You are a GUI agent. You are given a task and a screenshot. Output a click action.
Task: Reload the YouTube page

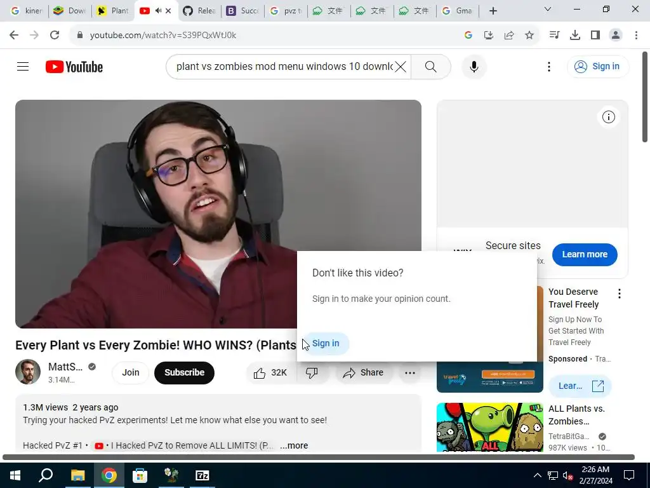pyautogui.click(x=55, y=35)
